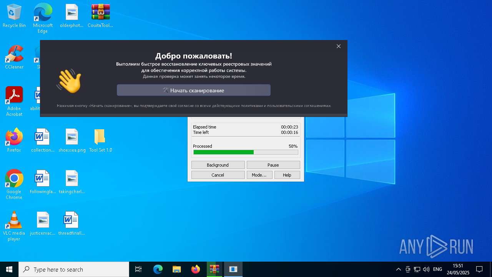The height and width of the screenshot is (277, 492).
Task: Select the shoessea.png image file
Action: pos(72,141)
